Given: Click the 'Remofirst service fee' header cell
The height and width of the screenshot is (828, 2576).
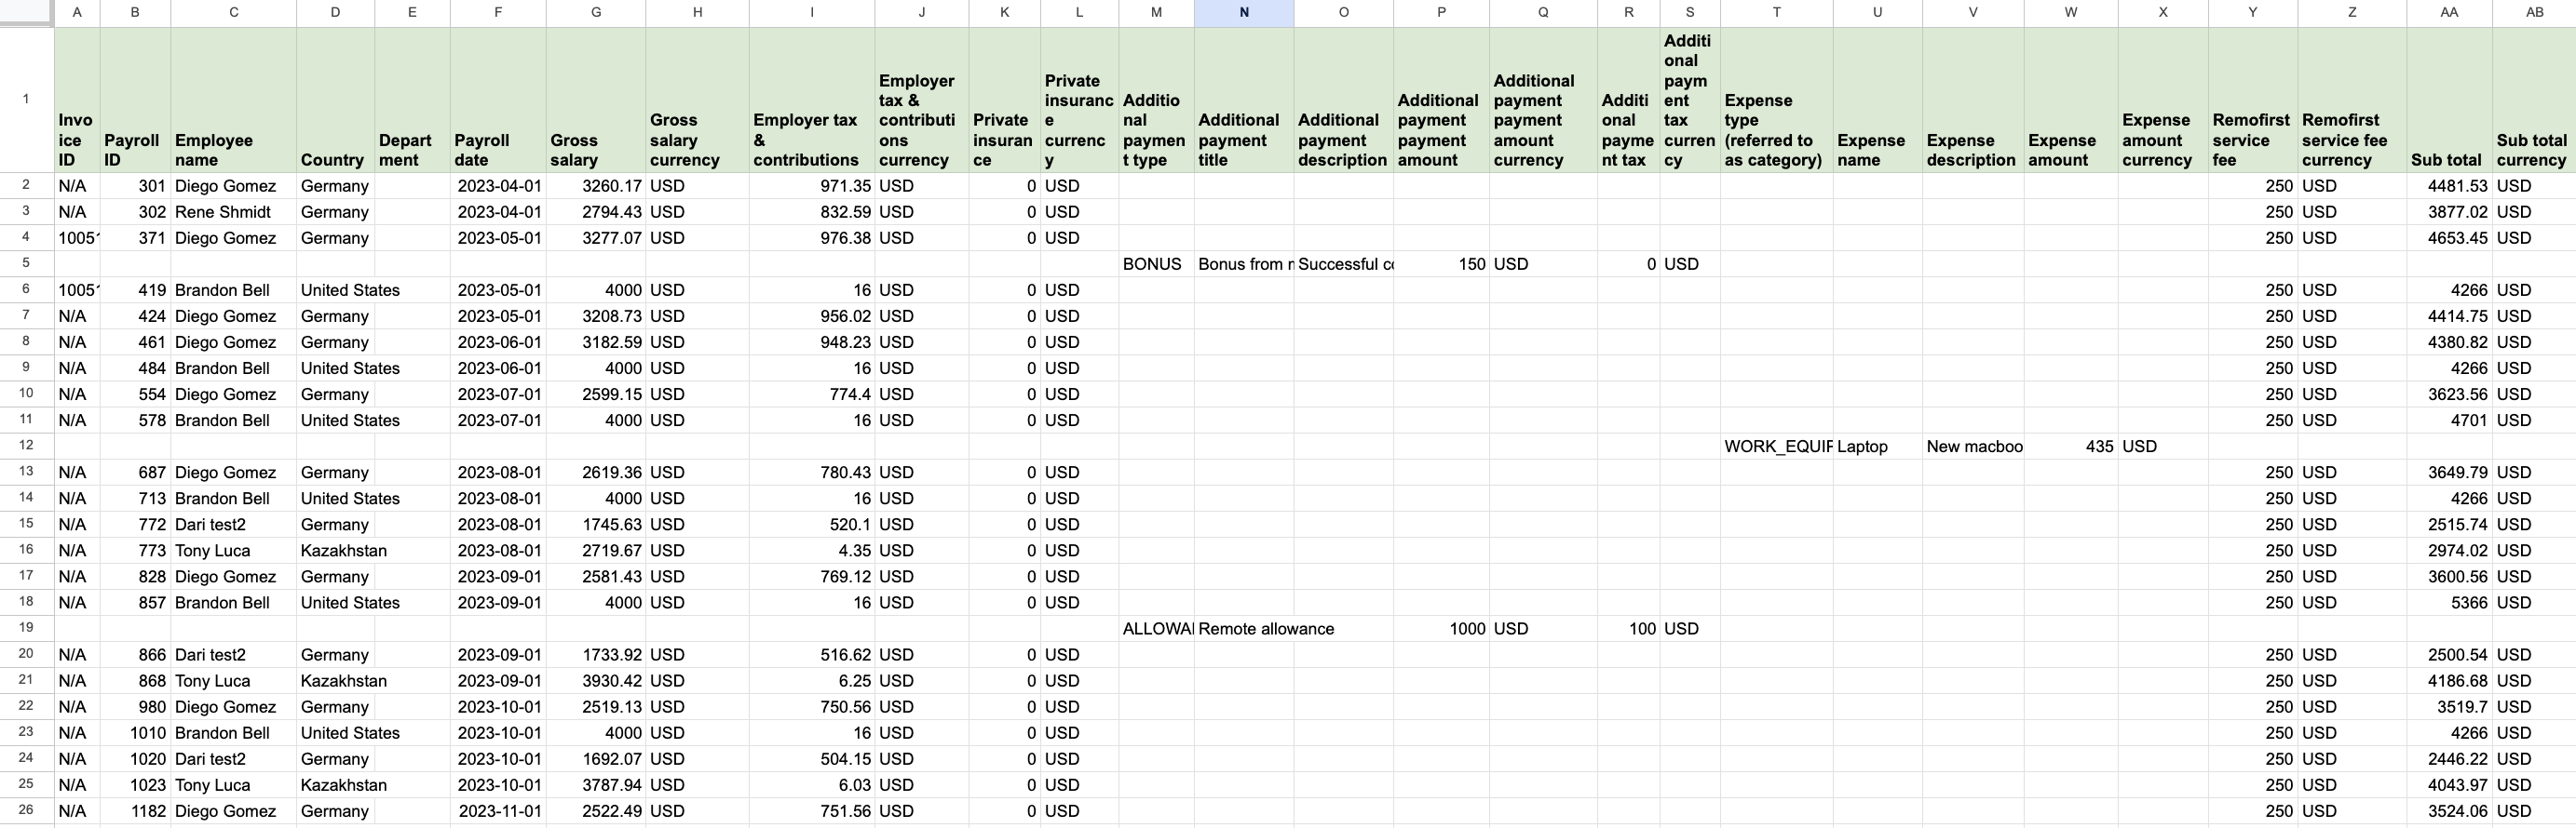Looking at the screenshot, I should [x=2252, y=100].
